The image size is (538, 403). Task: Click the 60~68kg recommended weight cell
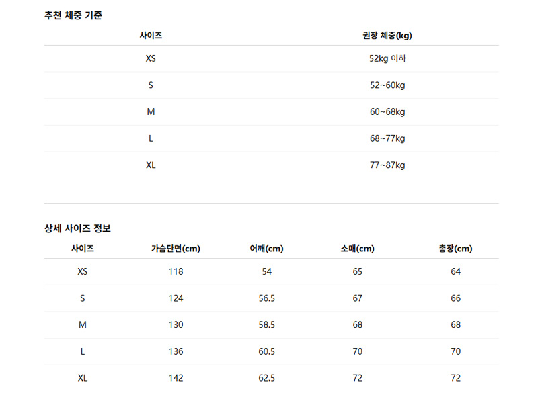[x=387, y=111]
